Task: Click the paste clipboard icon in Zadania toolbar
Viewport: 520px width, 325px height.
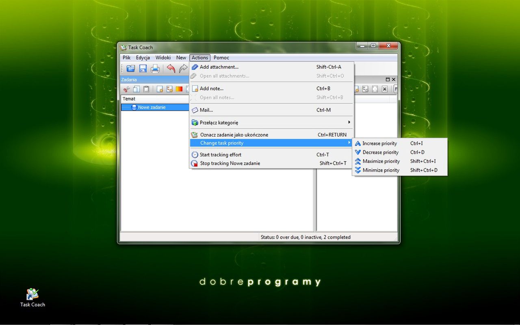Action: [146, 89]
